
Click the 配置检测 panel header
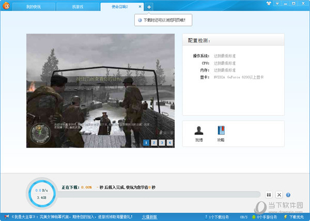234,40
